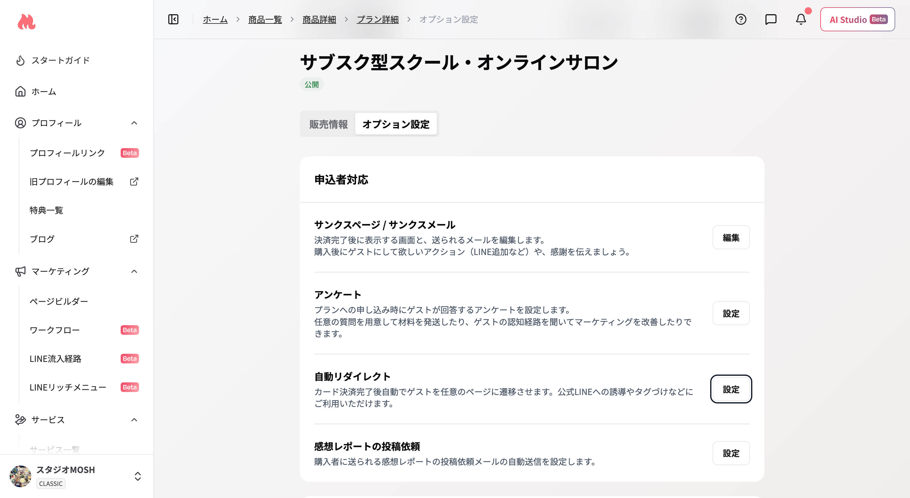Collapse the プロフィール section chevron

tap(134, 123)
